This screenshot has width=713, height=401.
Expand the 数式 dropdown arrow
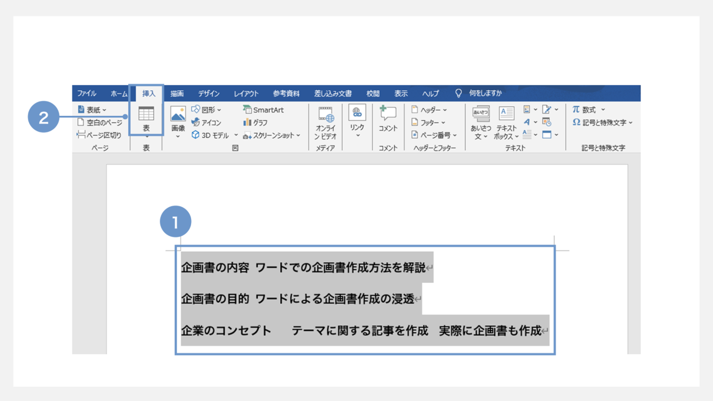[603, 110]
